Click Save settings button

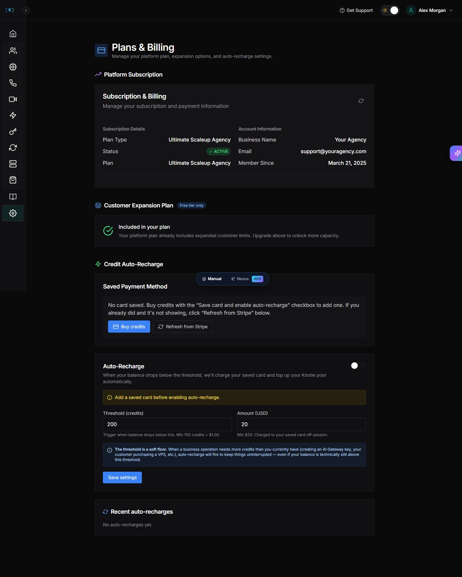point(122,477)
